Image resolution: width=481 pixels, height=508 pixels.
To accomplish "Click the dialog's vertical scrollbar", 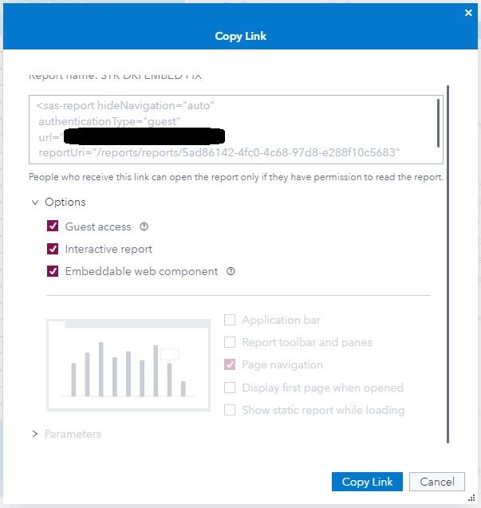I will 448,263.
